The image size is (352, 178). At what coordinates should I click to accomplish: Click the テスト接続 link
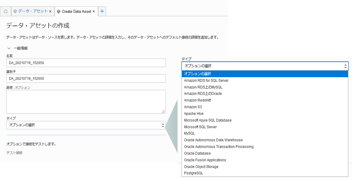pyautogui.click(x=14, y=153)
